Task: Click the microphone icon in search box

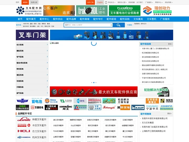Action: tap(111, 25)
